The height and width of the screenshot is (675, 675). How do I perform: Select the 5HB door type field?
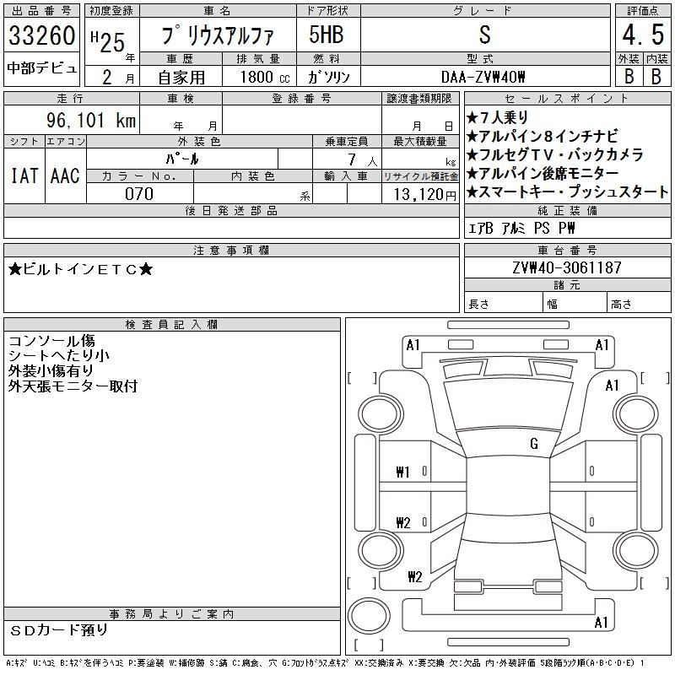(x=328, y=36)
